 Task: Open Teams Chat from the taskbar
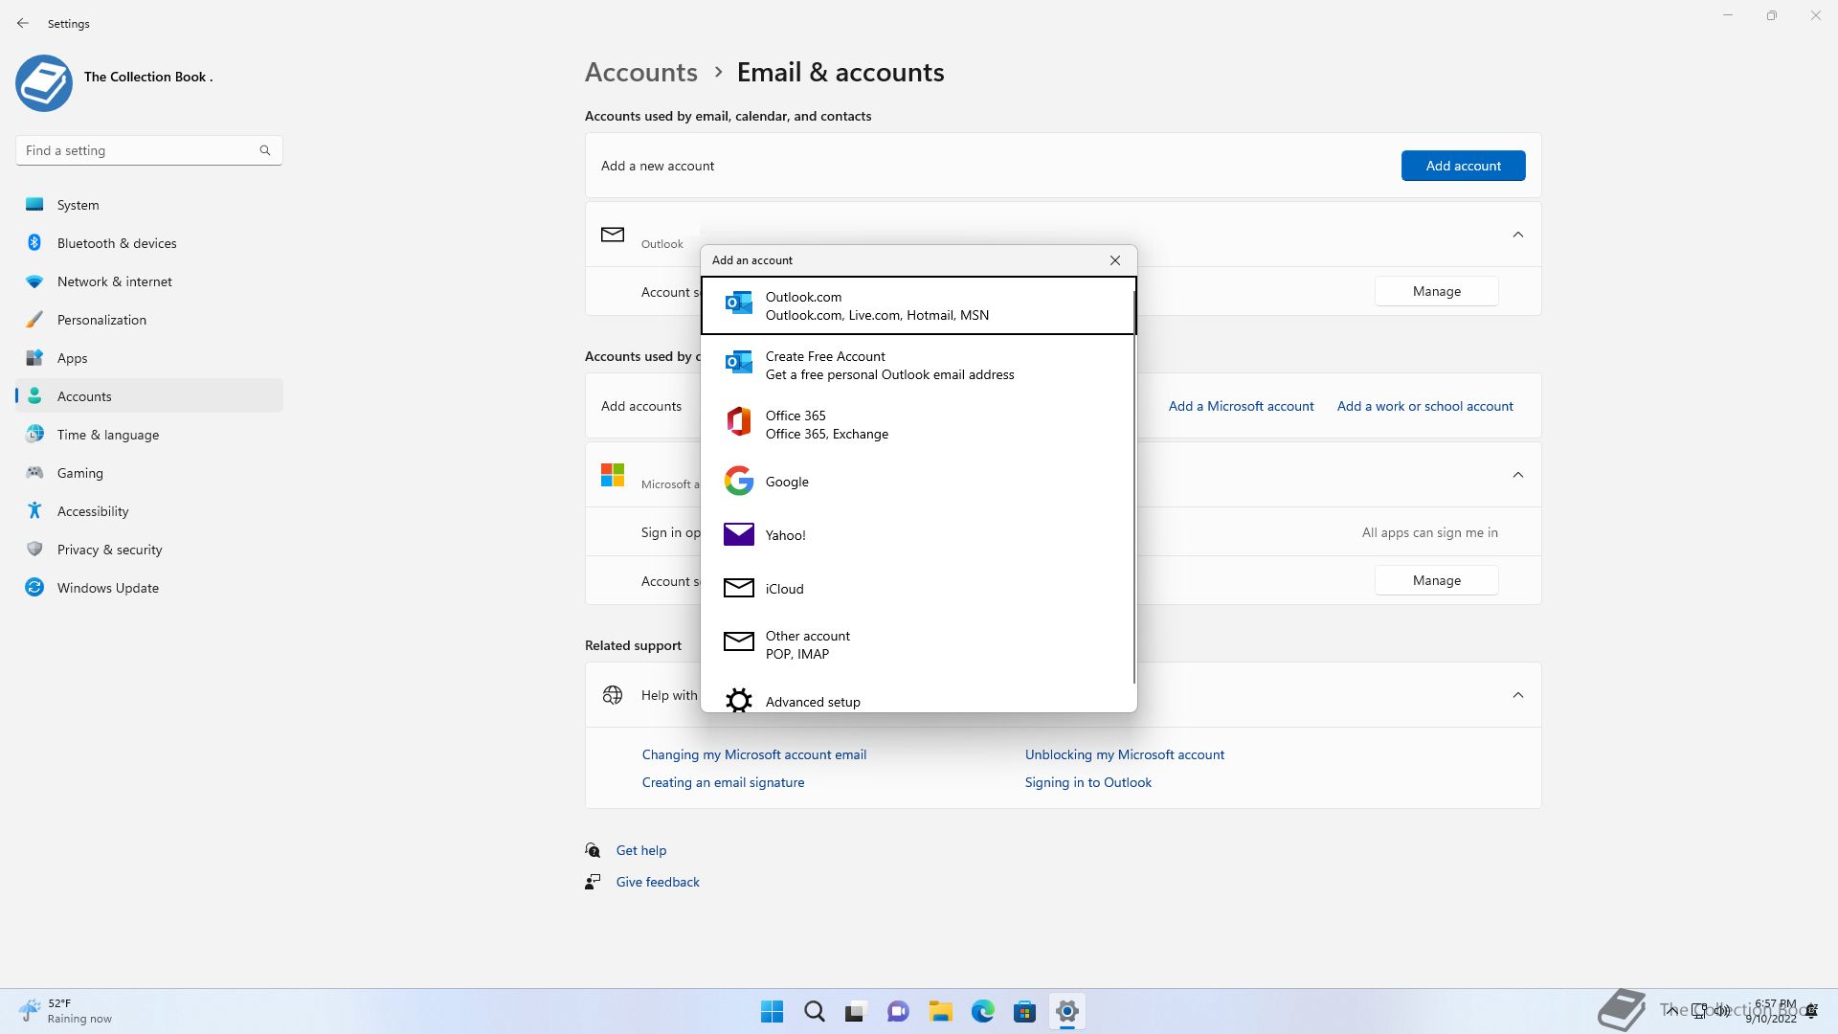[898, 1011]
